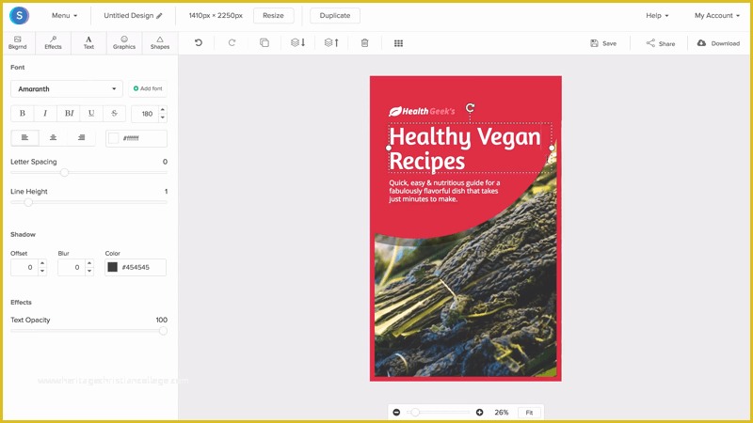Click the Line Height slider handle
The height and width of the screenshot is (423, 753).
tap(28, 202)
